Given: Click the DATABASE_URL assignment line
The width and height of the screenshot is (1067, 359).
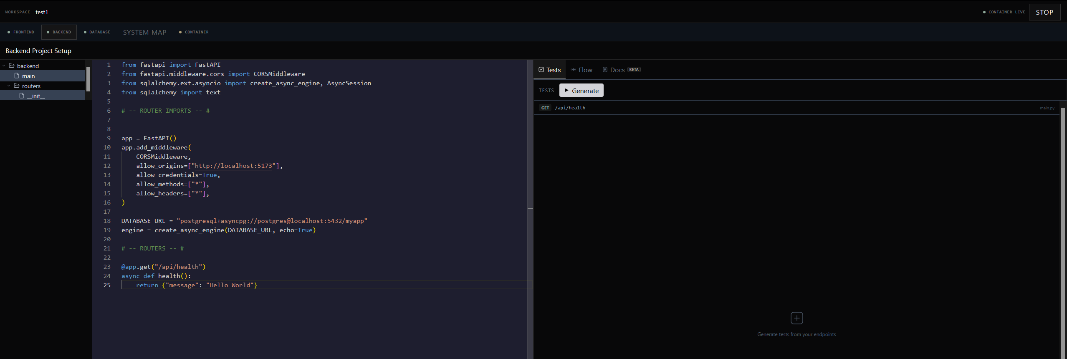Looking at the screenshot, I should [244, 221].
